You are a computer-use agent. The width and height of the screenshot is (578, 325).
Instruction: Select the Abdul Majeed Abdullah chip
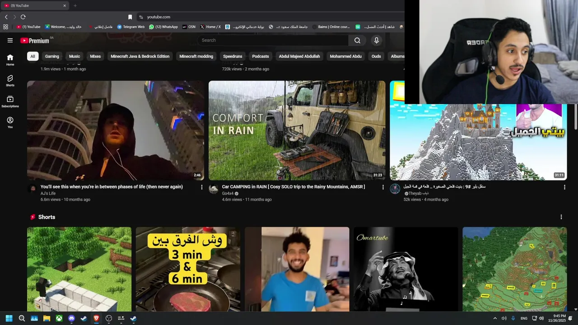tap(299, 56)
